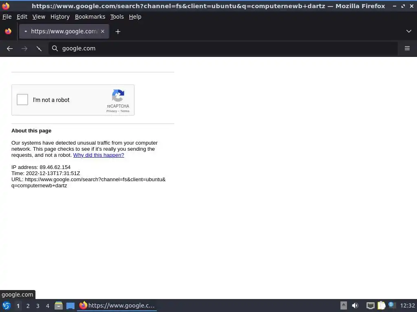Image resolution: width=417 pixels, height=312 pixels.
Task: Open a new tab with the plus button
Action: (118, 32)
